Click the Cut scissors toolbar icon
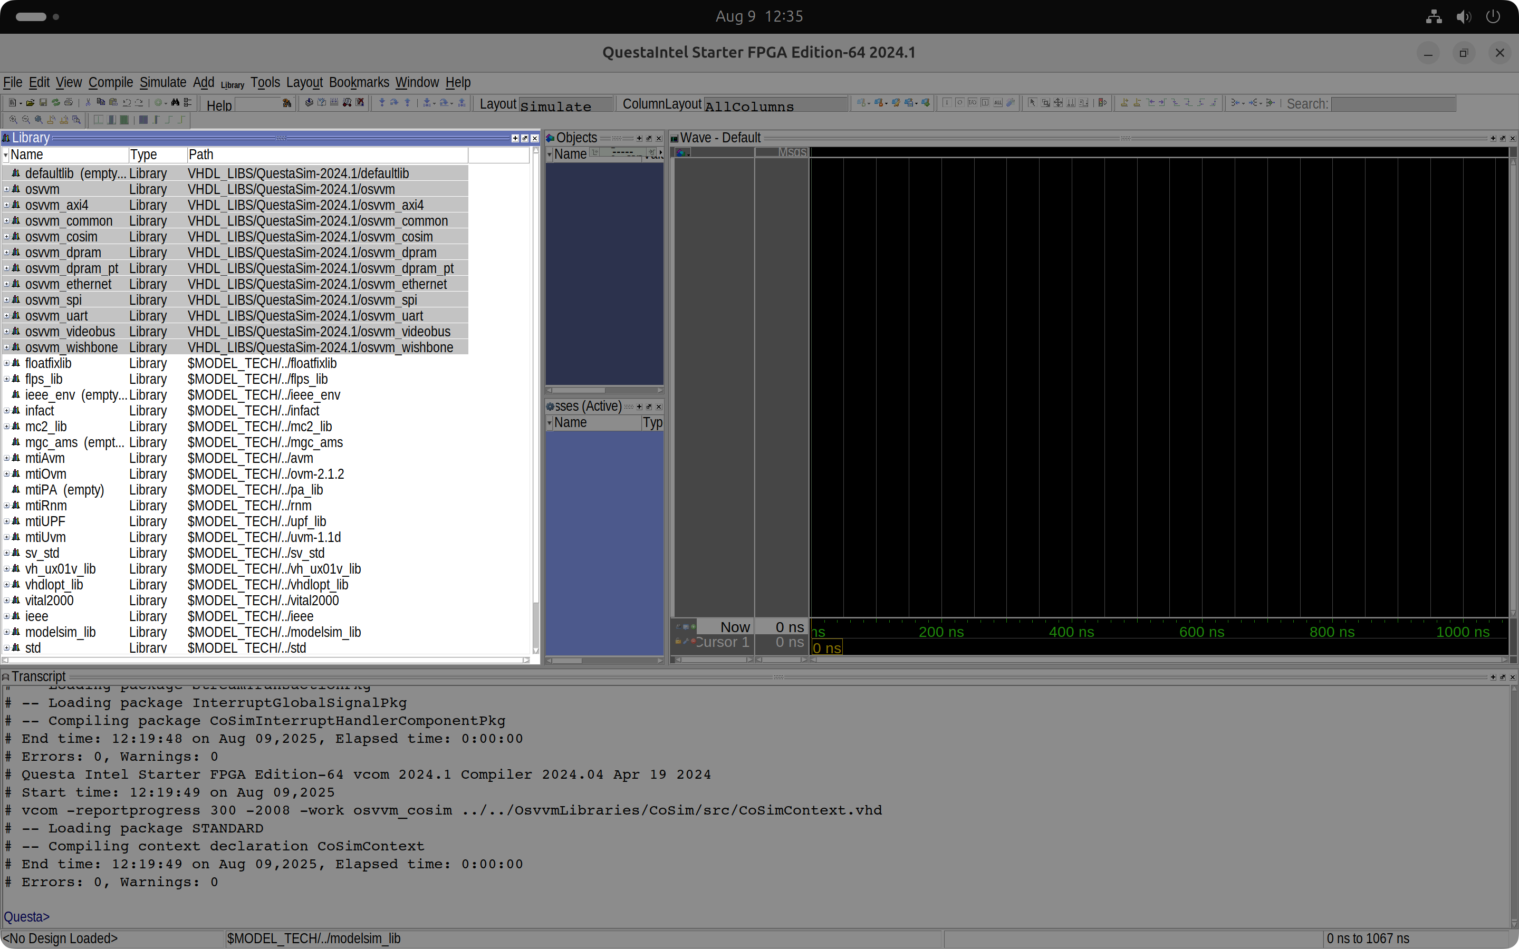This screenshot has width=1519, height=949. pyautogui.click(x=88, y=102)
